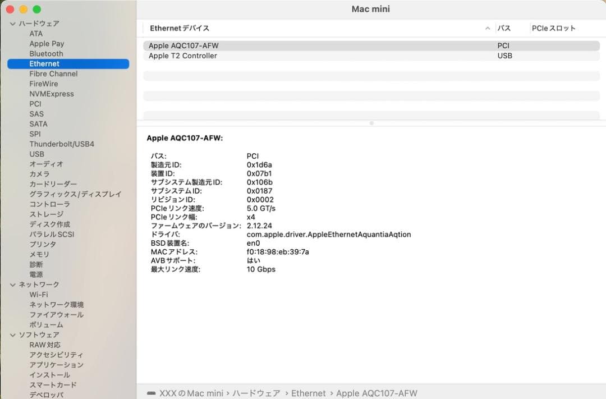606x399 pixels.
Task: Click Apple AQC107-AFW breadcrumb in path bar
Action: [x=377, y=393]
